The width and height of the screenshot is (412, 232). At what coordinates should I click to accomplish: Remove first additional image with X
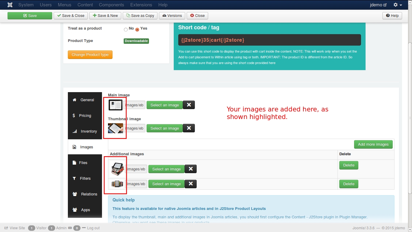click(x=191, y=169)
